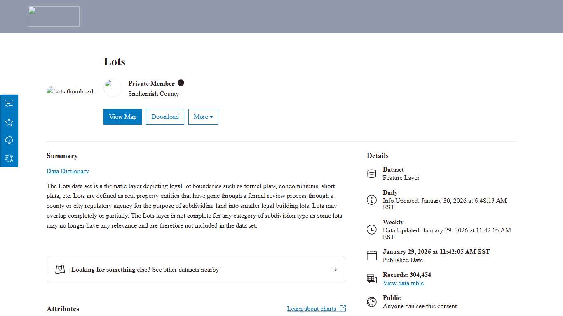
Task: Select the Weekly update history clock icon
Action: 371,229
